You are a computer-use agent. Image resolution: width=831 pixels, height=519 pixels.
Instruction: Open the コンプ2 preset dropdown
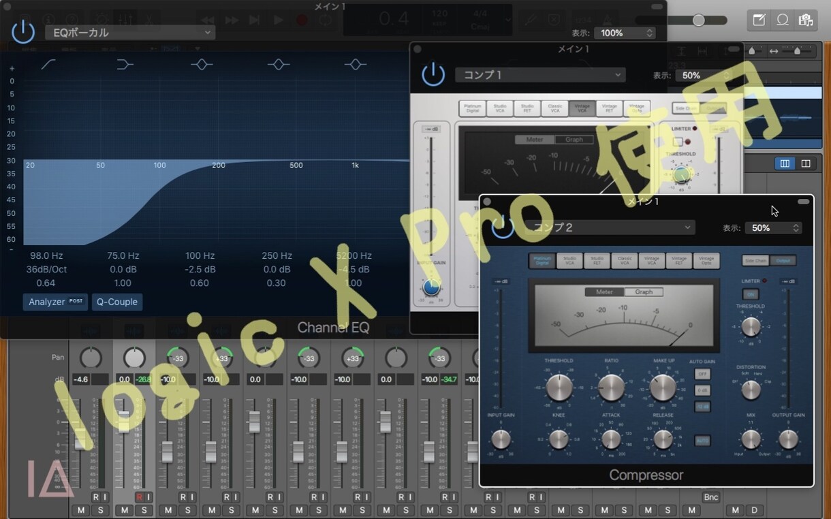click(610, 227)
